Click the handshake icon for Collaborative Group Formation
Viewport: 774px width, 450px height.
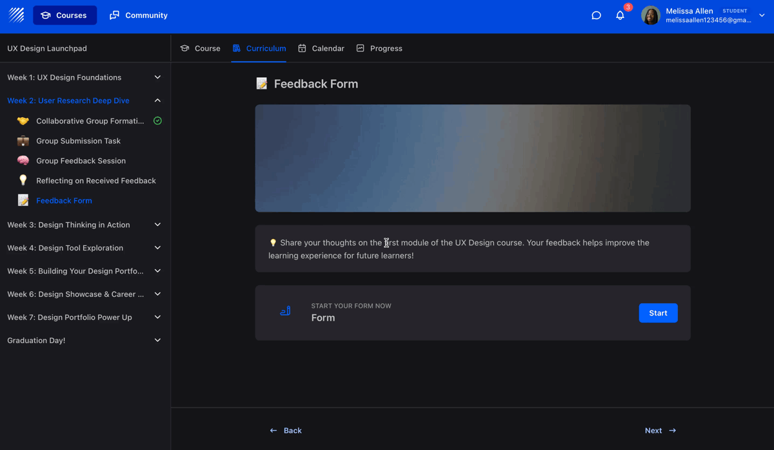23,121
